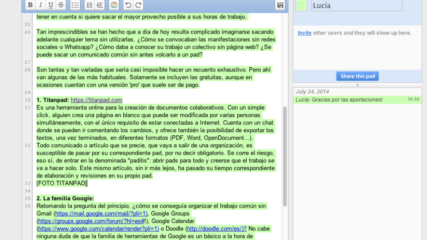Redo the last undone edit
Viewport: 427px width, 240px height.
[138, 5]
